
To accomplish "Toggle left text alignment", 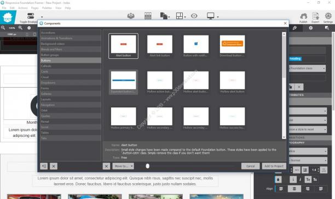I will point(281,189).
